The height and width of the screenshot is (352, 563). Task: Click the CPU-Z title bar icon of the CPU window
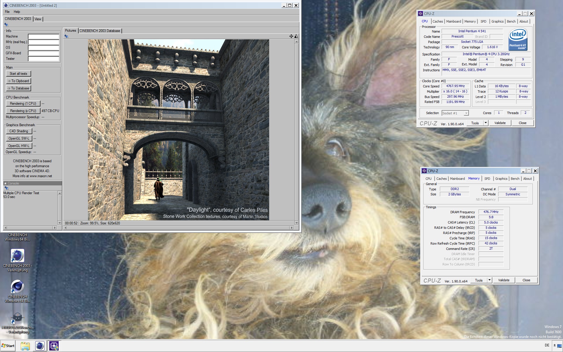click(x=420, y=13)
